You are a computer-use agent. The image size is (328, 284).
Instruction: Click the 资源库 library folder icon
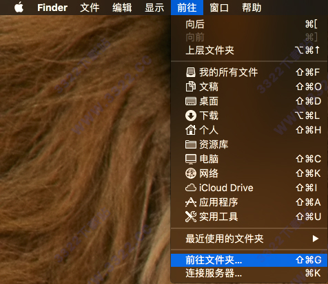coord(191,144)
